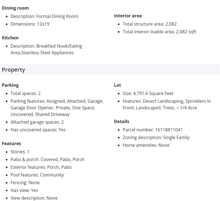Click the View description None entry
Image resolution: width=220 pixels, height=201 pixels.
[x=34, y=198]
